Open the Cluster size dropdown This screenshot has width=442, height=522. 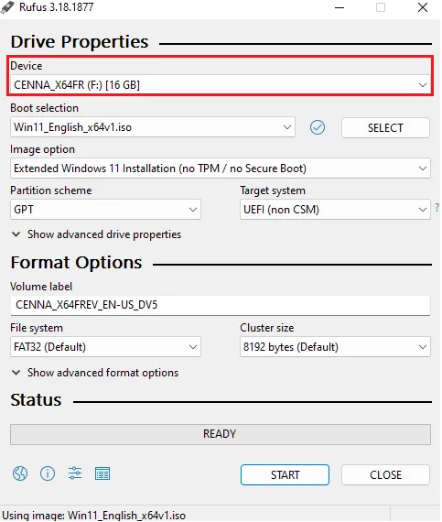click(335, 347)
